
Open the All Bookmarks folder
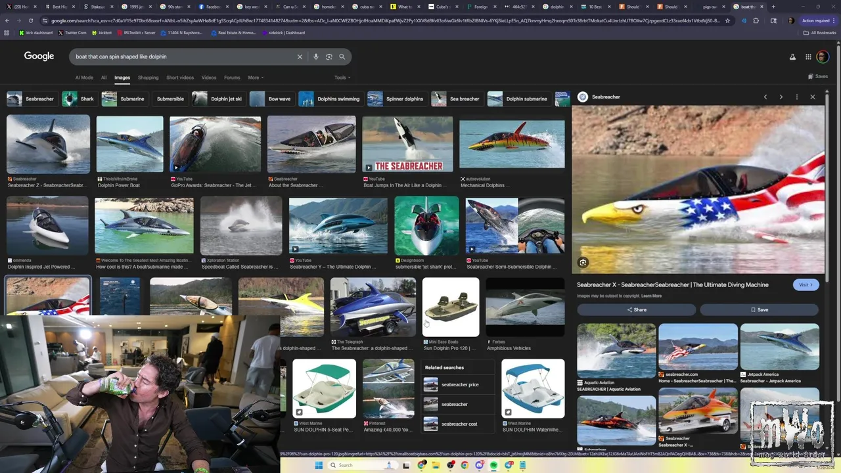pos(820,33)
